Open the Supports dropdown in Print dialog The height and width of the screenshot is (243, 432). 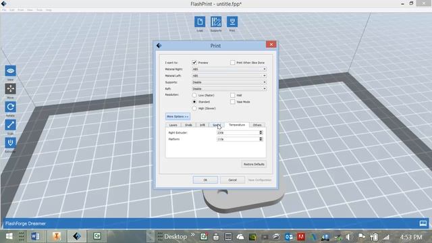point(230,82)
